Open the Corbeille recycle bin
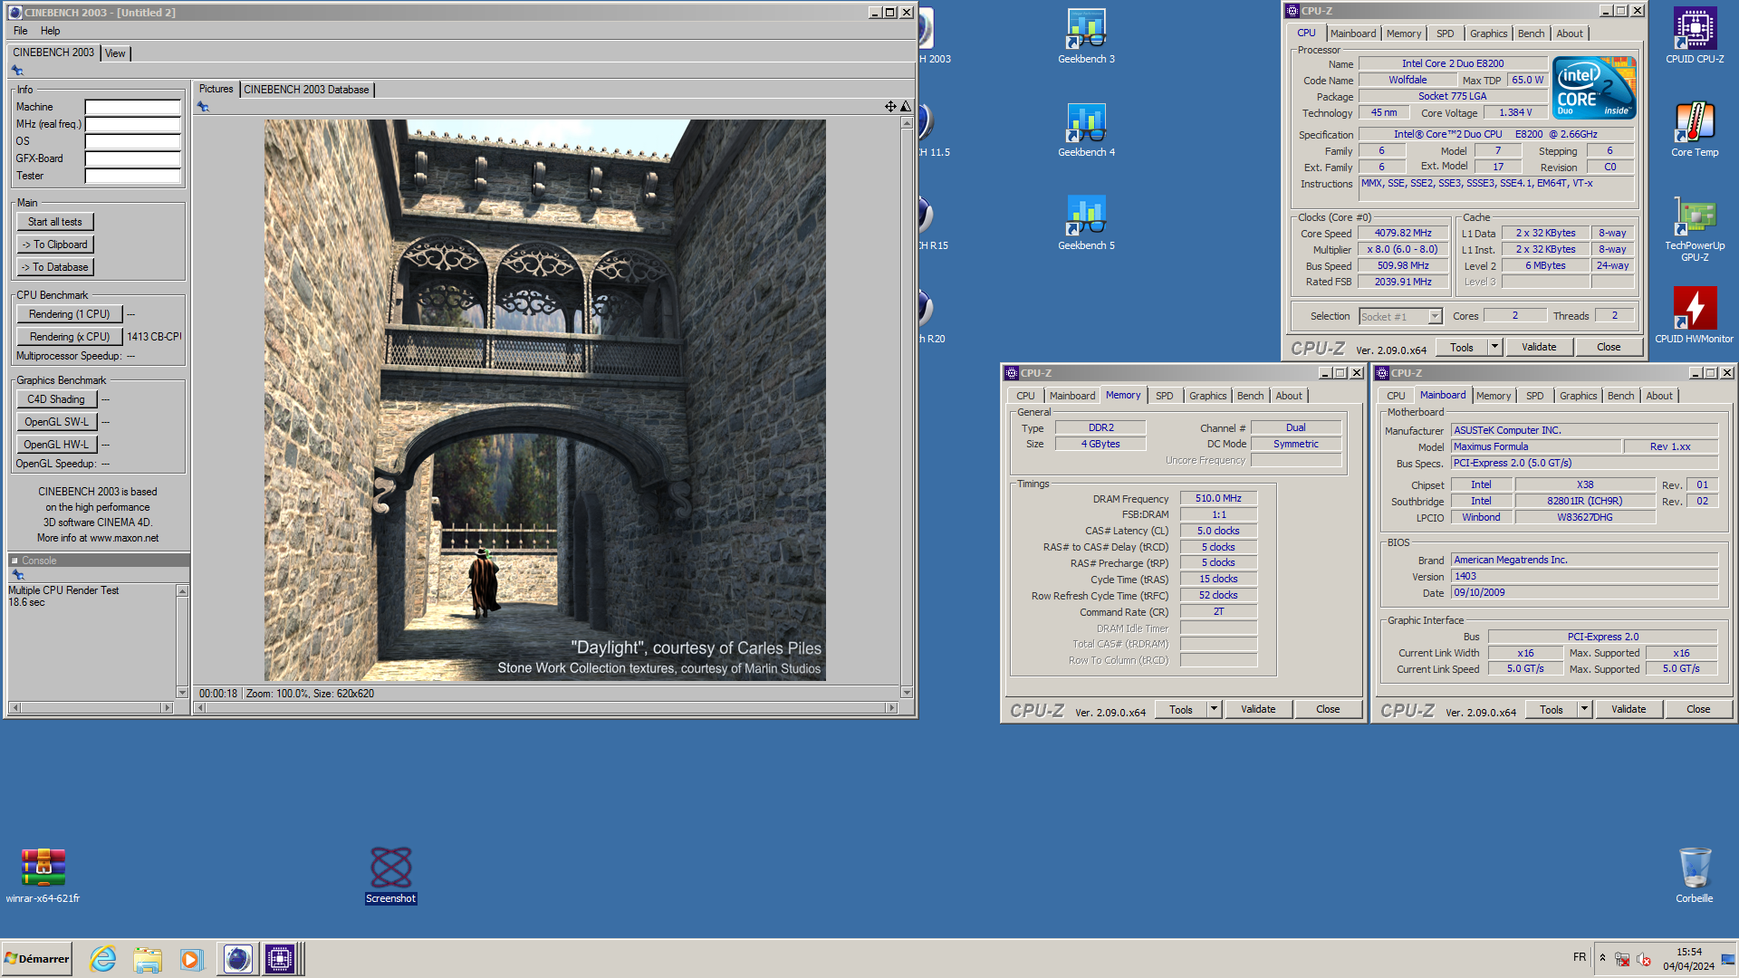1739x978 pixels. (1695, 875)
